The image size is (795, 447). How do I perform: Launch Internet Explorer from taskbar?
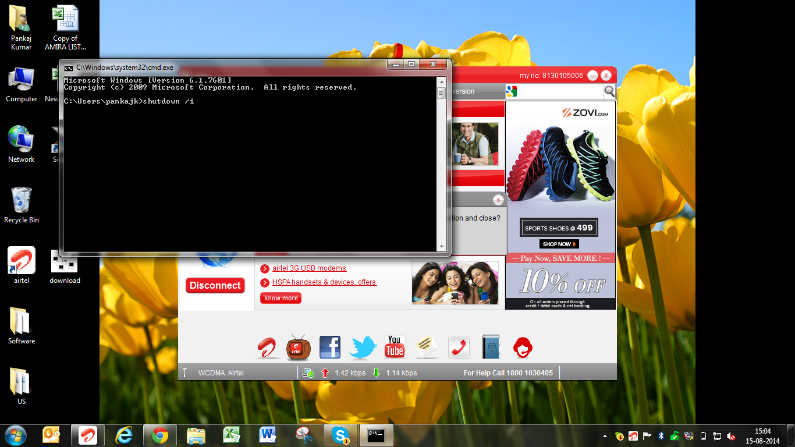(124, 435)
